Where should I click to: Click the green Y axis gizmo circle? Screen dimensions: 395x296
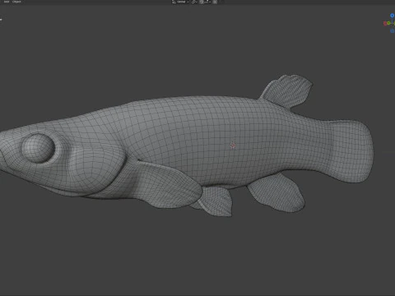[388, 23]
